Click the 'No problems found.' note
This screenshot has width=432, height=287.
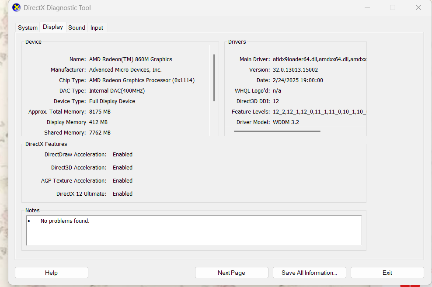click(x=65, y=221)
